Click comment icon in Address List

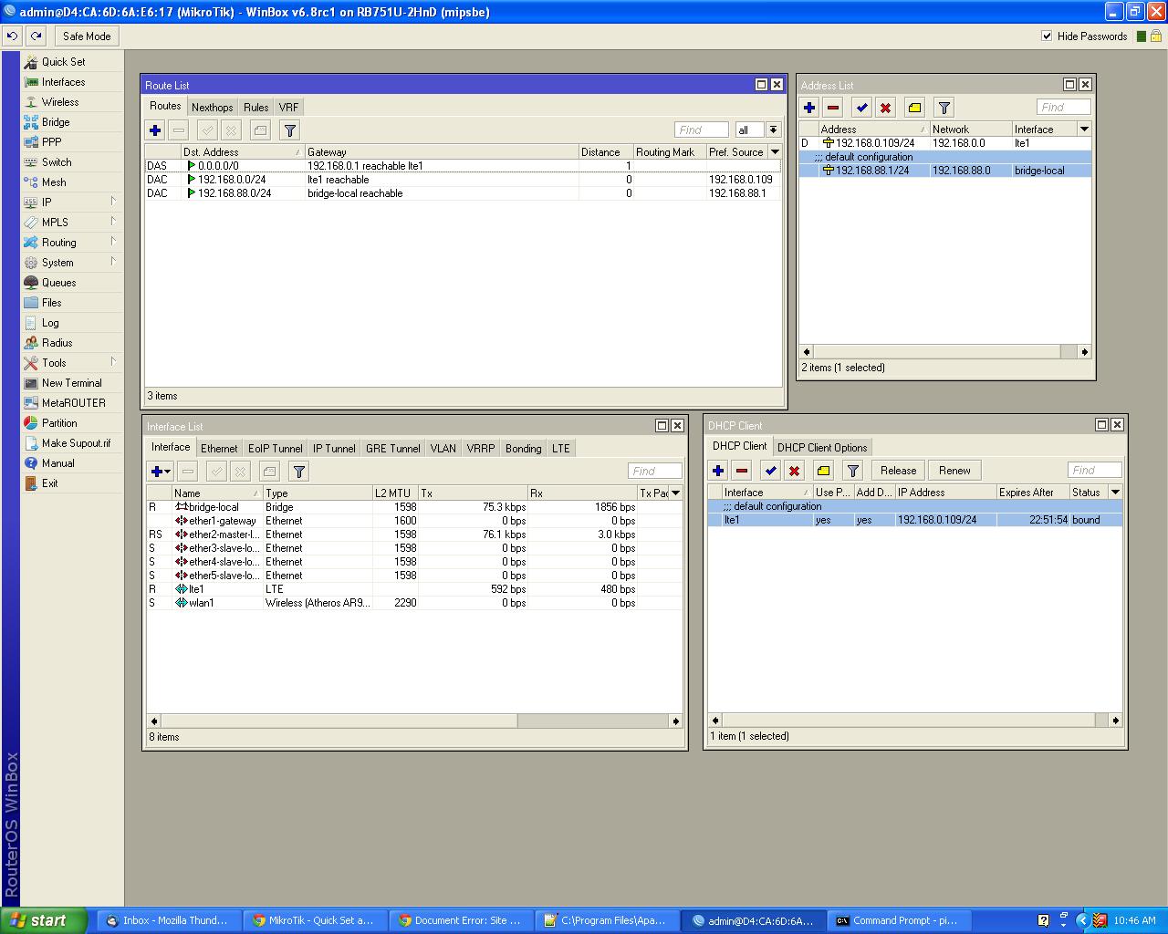[915, 108]
